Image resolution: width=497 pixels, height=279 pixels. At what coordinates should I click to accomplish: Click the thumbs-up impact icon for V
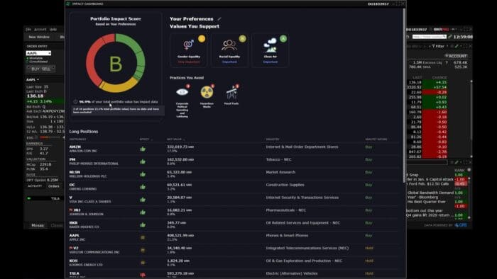[143, 200]
